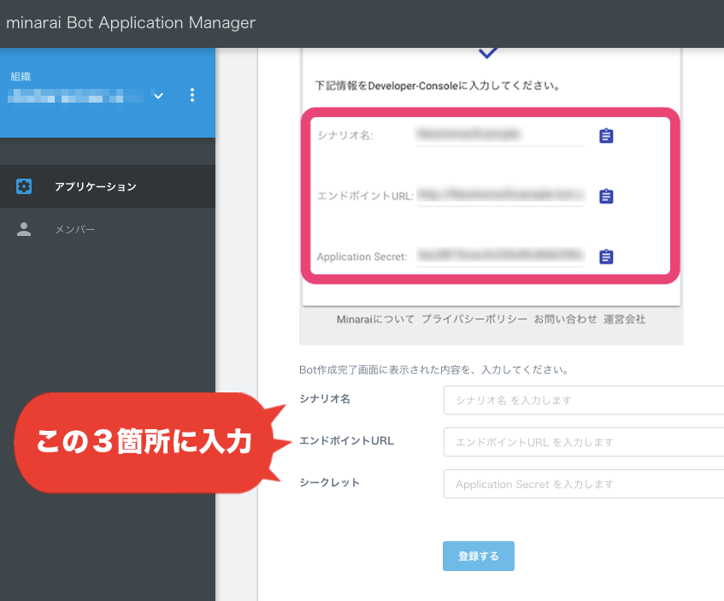Click the blurred エンドポイントURL value field

tap(500, 195)
